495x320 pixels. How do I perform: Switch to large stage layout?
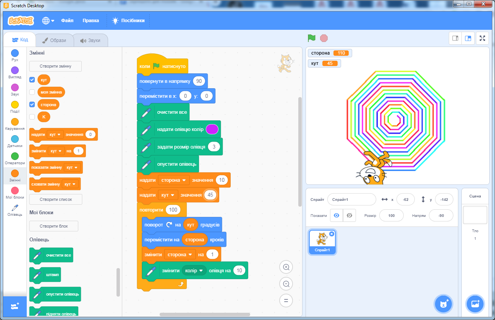tap(467, 38)
